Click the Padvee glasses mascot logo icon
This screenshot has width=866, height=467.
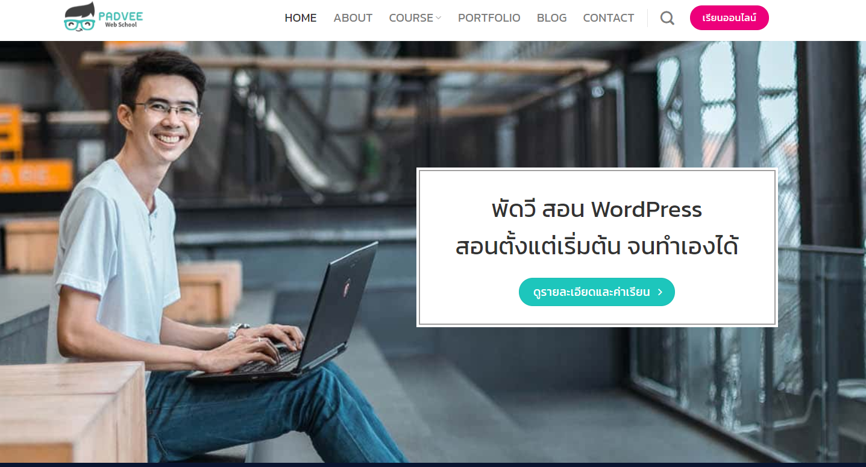coord(80,17)
